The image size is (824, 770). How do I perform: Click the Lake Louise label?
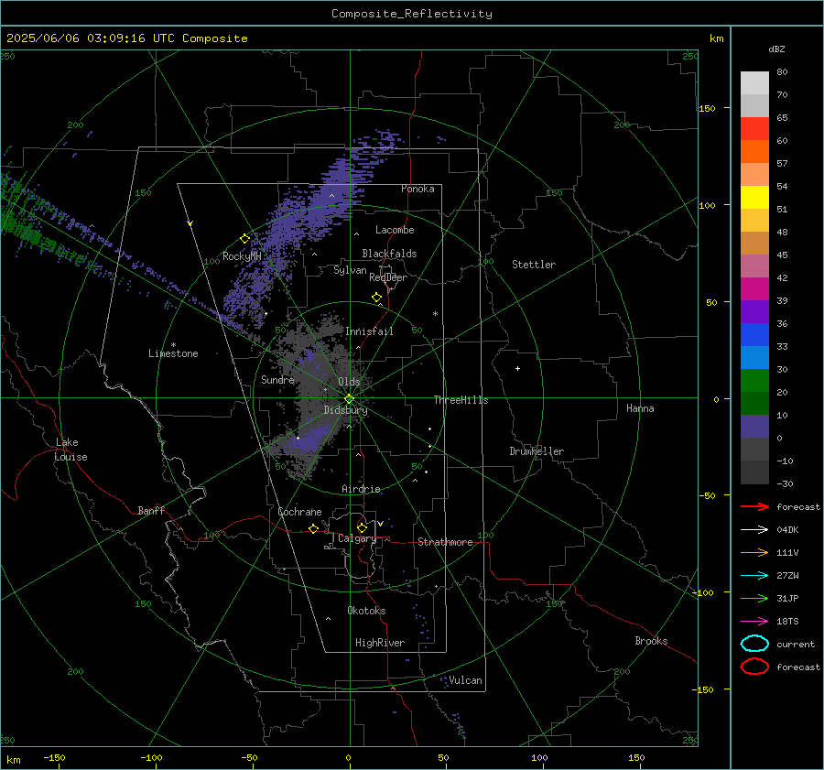coord(70,450)
